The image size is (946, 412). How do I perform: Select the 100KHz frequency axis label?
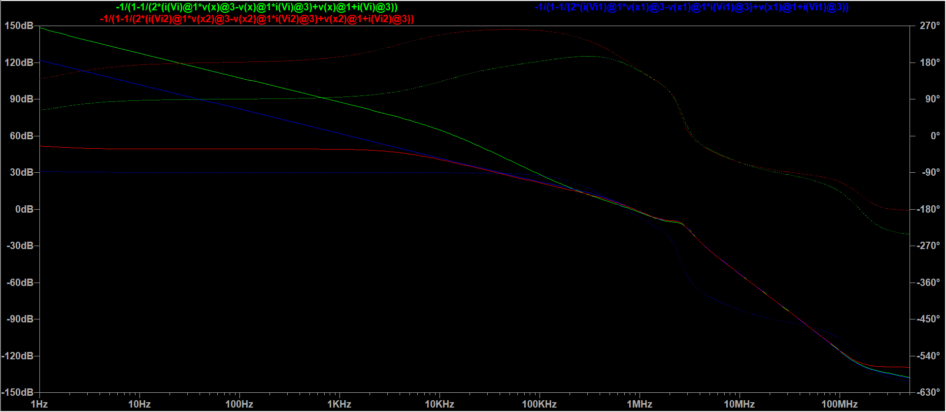point(540,405)
